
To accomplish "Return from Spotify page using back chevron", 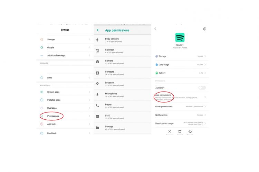I will pos(155,29).
